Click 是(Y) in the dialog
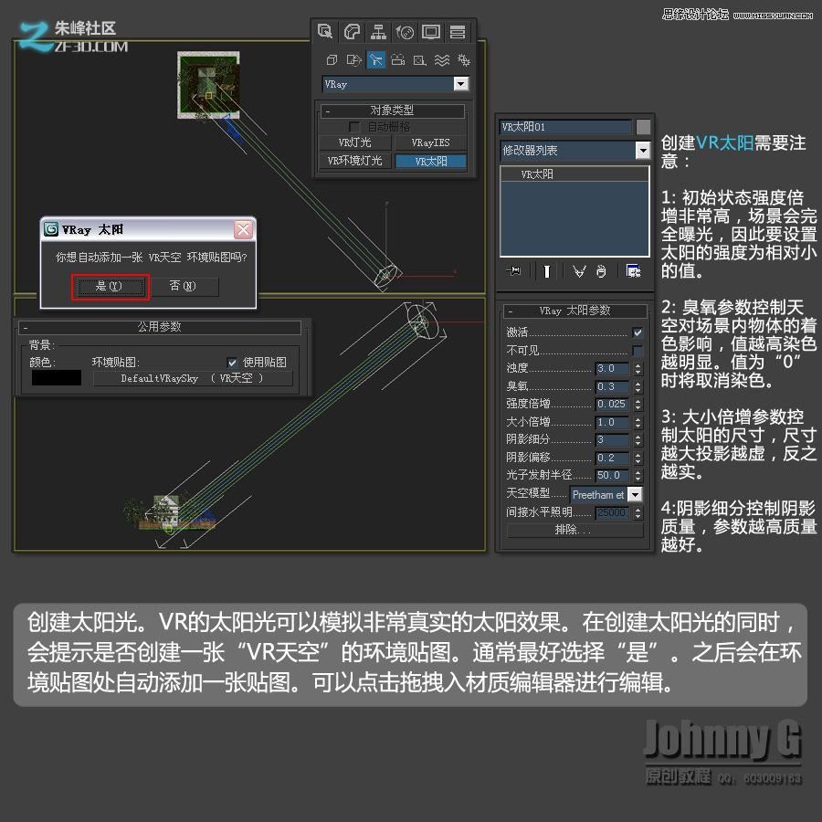The width and height of the screenshot is (822, 822). [x=111, y=286]
